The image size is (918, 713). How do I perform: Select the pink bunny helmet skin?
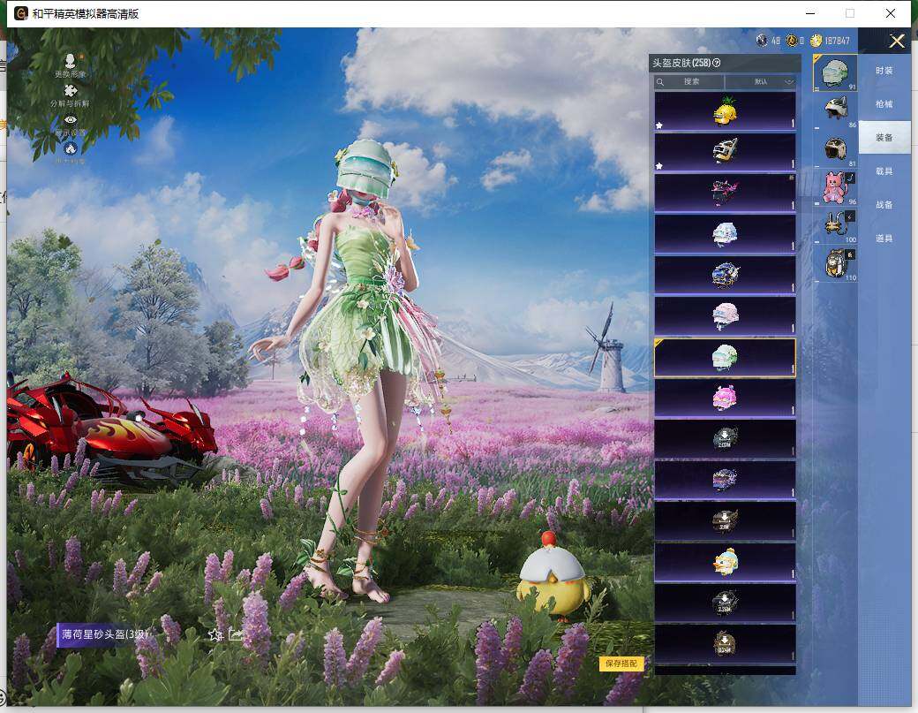[725, 399]
